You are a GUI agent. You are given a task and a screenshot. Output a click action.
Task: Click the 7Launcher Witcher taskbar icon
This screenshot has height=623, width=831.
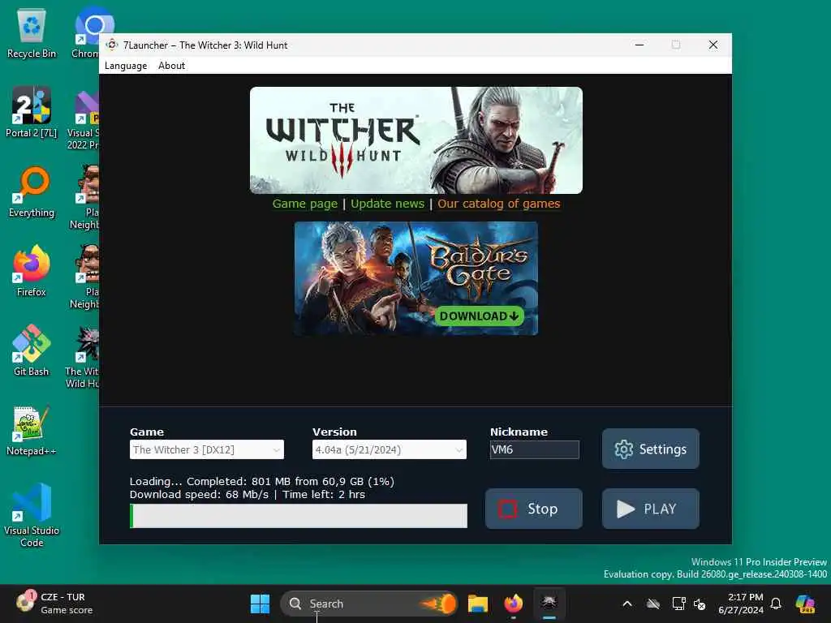[x=549, y=604]
